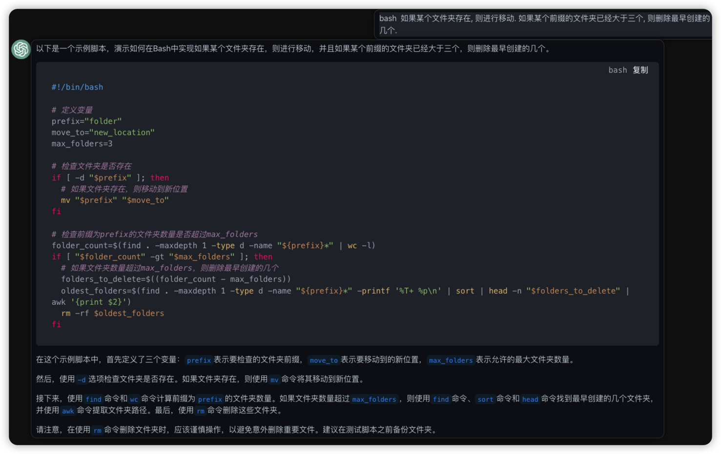The width and height of the screenshot is (721, 454).
Task: Click the sort inline code tag
Action: [x=485, y=399]
